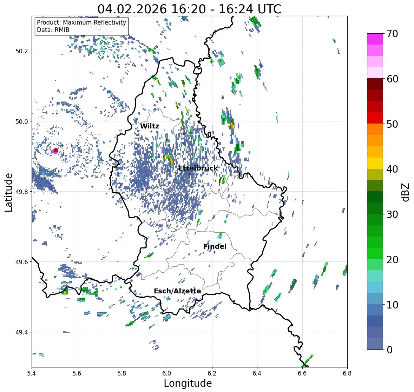Click the latitude tick label 49.6
This screenshot has width=414, height=392.
22,262
